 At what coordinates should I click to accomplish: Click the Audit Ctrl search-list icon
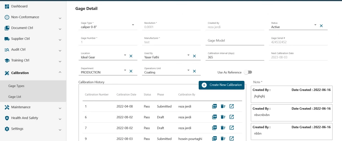(x=7, y=49)
